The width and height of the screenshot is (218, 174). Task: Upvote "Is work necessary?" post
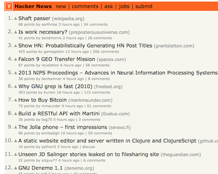(16, 32)
